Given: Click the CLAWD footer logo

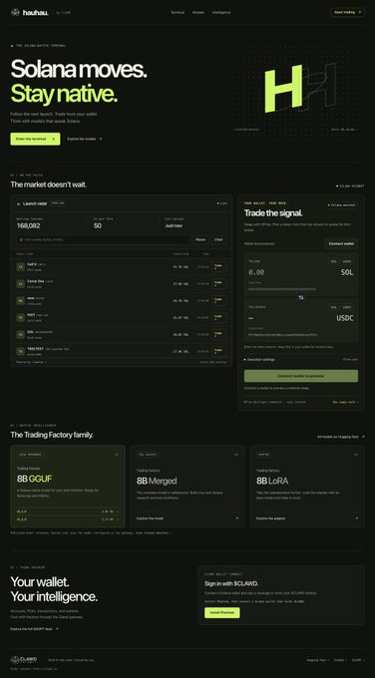Looking at the screenshot, I should [24, 659].
